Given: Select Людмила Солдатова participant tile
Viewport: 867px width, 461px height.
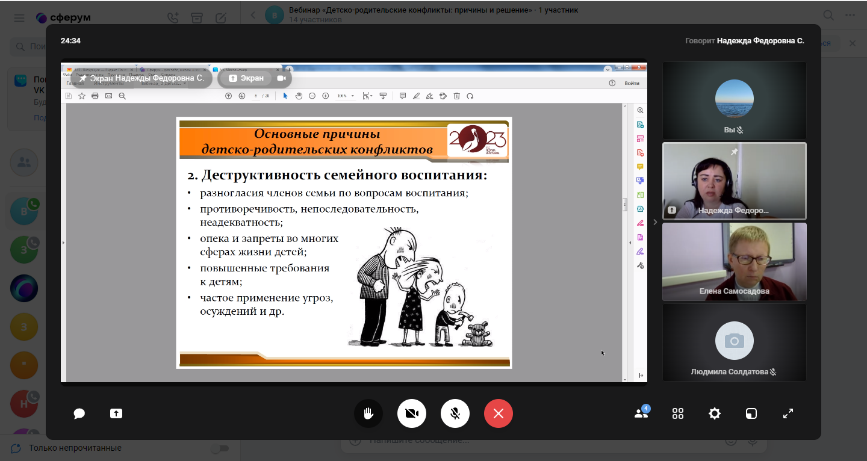Looking at the screenshot, I should click(x=734, y=342).
